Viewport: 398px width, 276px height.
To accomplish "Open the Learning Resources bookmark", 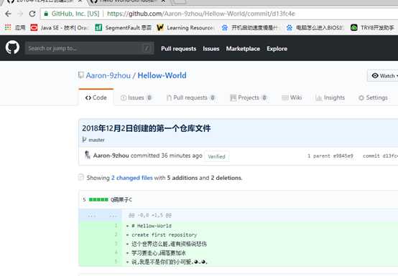I will pos(185,27).
